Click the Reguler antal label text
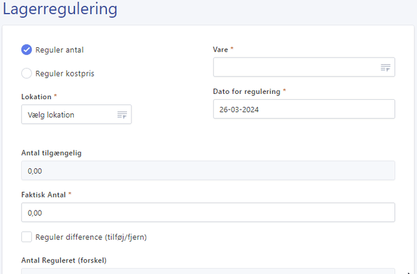Image resolution: width=417 pixels, height=274 pixels. pyautogui.click(x=60, y=50)
